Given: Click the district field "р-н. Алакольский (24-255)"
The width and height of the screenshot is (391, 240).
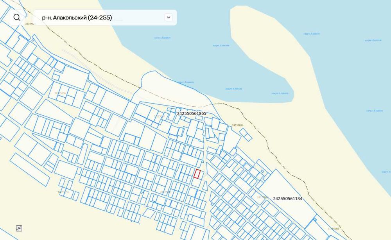Looking at the screenshot, I should [x=105, y=18].
